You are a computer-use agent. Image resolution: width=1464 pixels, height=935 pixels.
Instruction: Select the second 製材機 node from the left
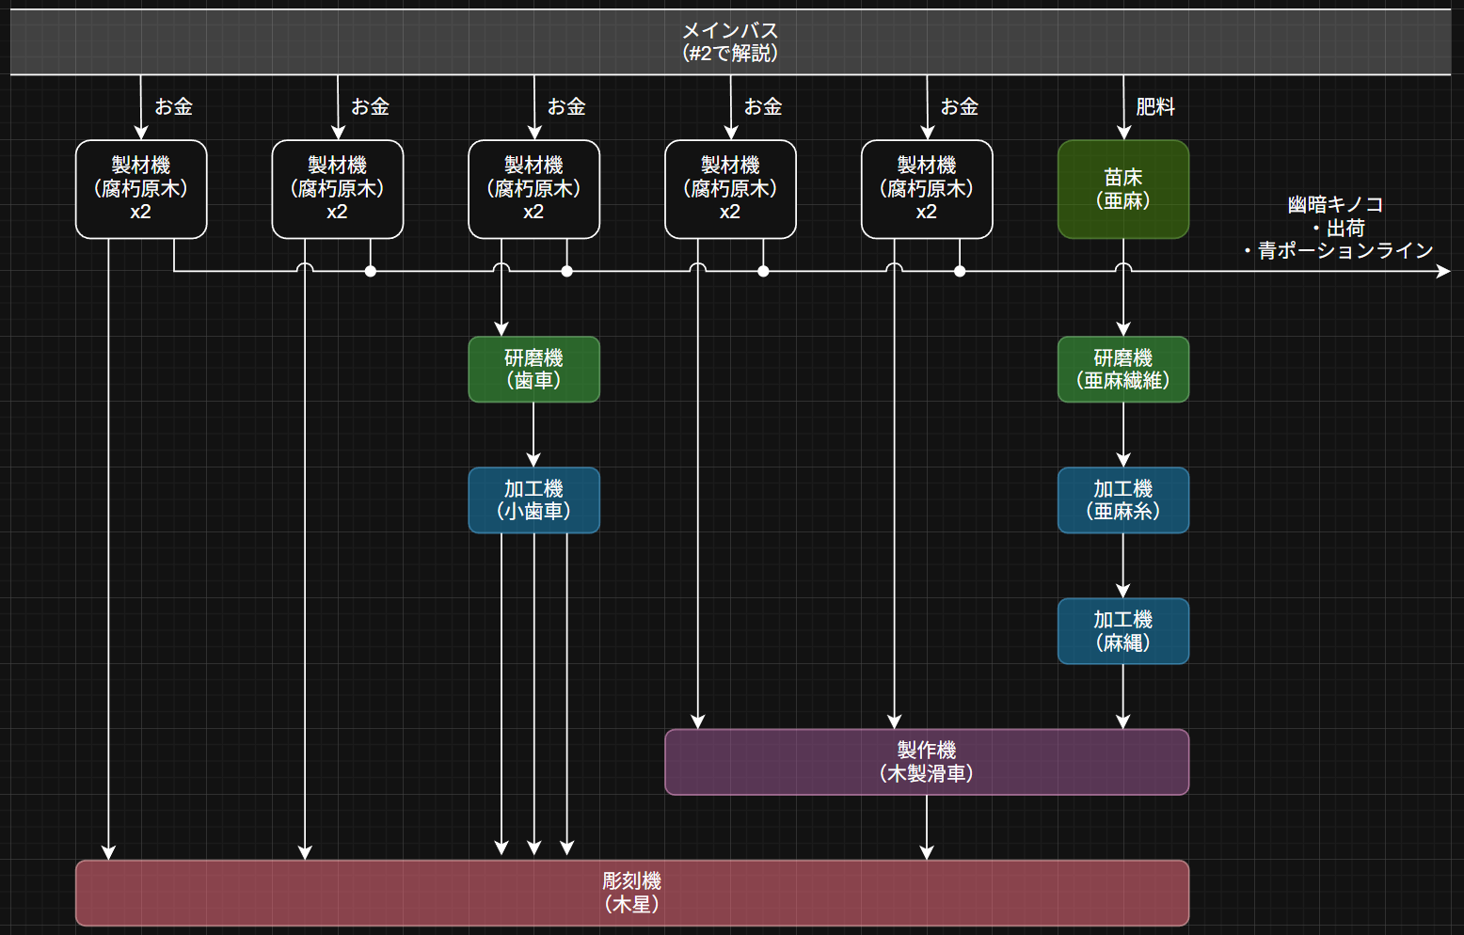click(x=337, y=189)
